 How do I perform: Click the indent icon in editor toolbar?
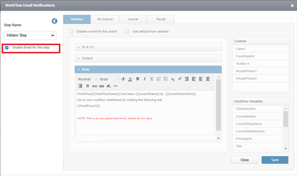point(186,79)
